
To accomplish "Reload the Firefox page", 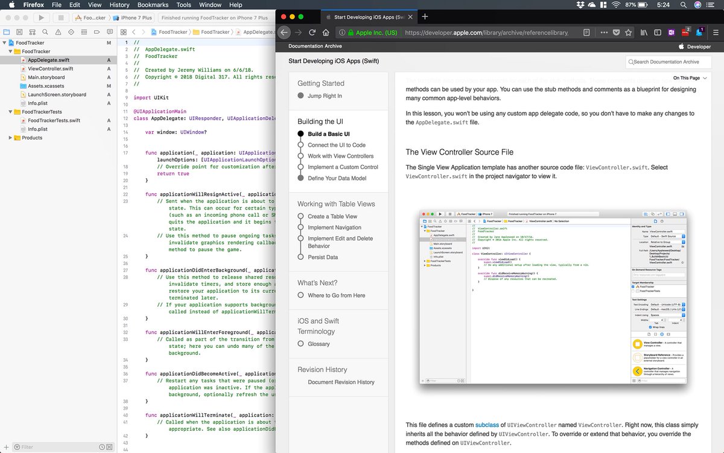I will click(312, 33).
